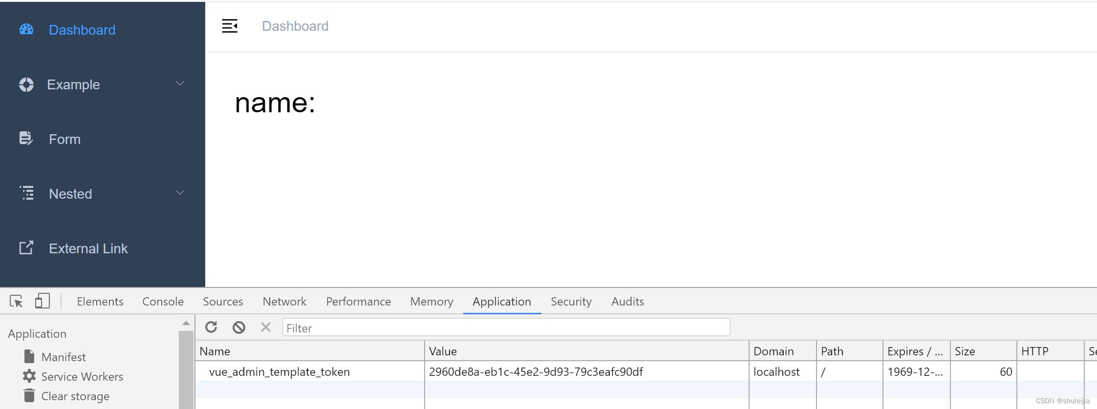
Task: Click scroll-up arrow of Application sidebar
Action: click(x=186, y=323)
